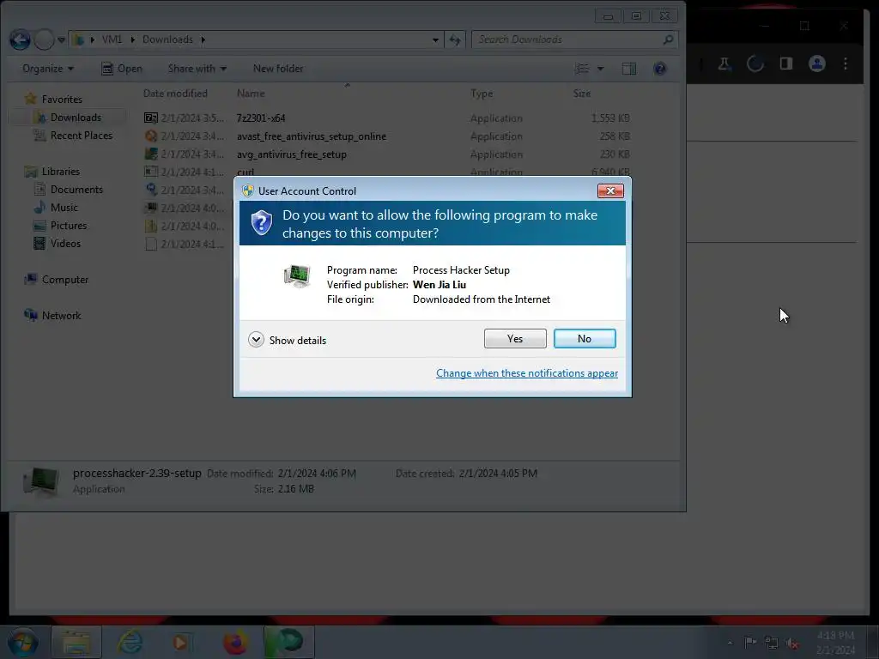This screenshot has width=879, height=659.
Task: Toggle the preview pane icon
Action: pos(629,69)
